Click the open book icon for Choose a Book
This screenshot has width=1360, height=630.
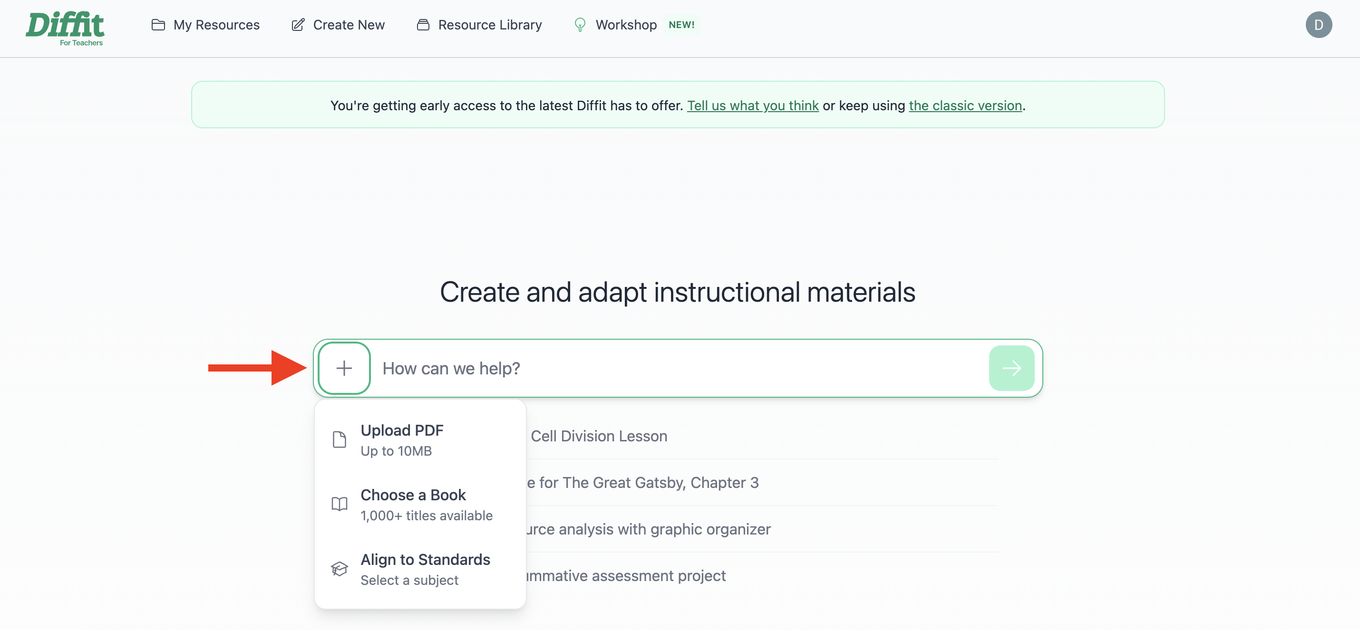coord(340,504)
